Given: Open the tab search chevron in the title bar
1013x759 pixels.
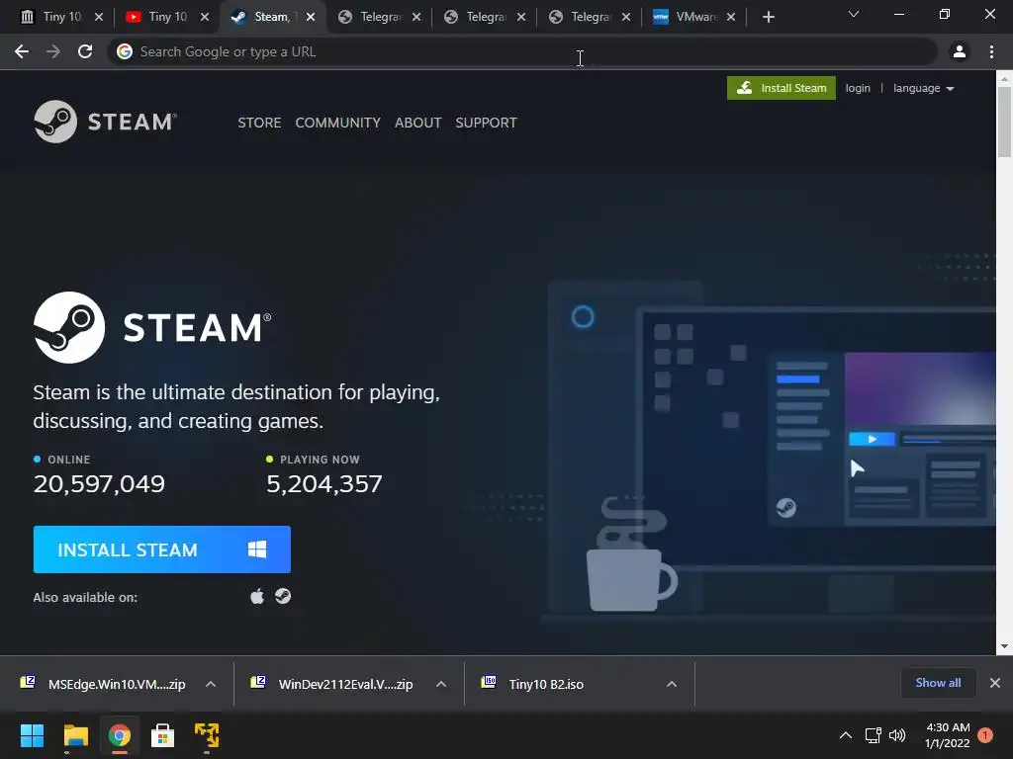Looking at the screenshot, I should click(854, 14).
